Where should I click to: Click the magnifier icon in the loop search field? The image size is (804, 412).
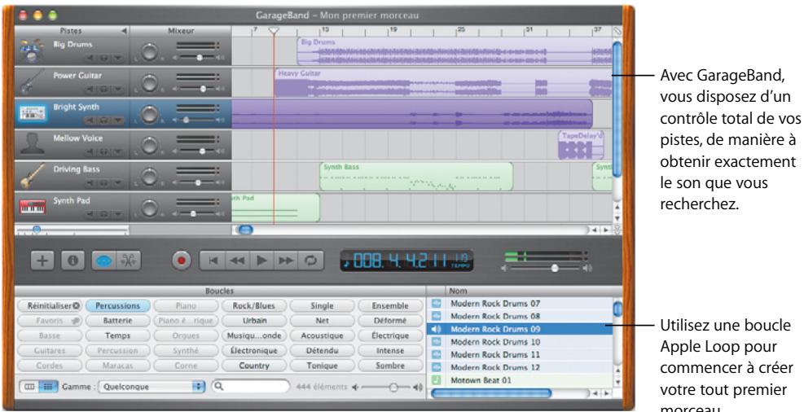(x=219, y=387)
